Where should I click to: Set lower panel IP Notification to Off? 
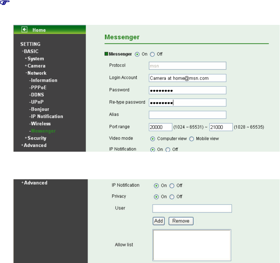click(172, 186)
